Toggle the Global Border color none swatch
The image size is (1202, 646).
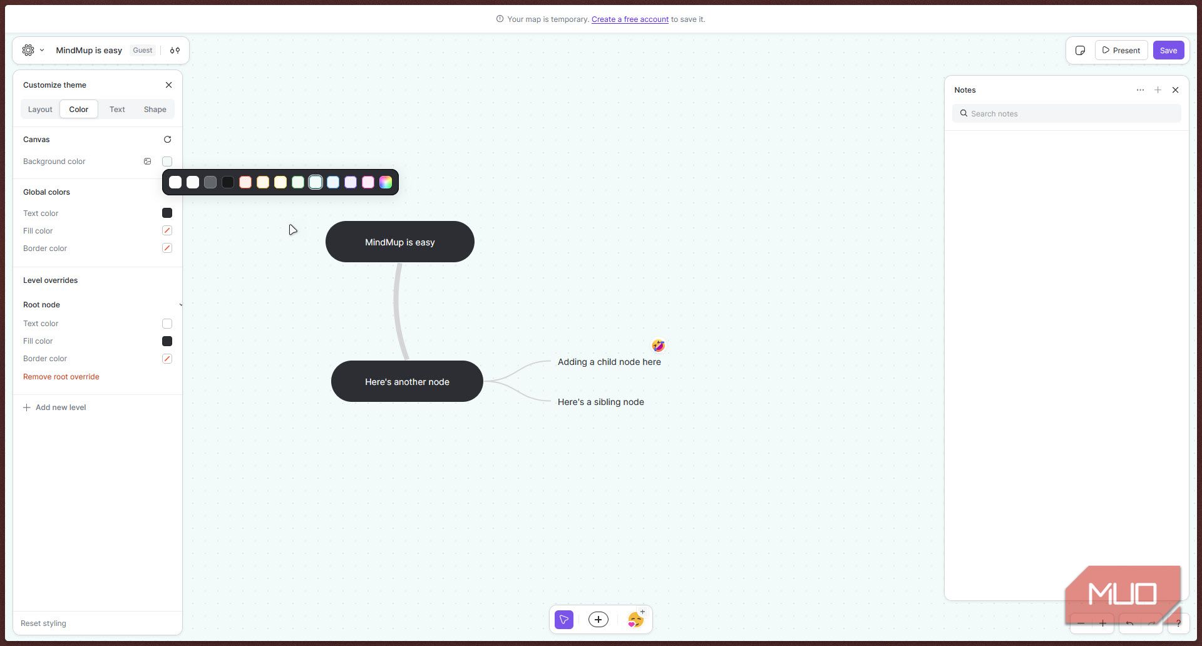(x=167, y=249)
